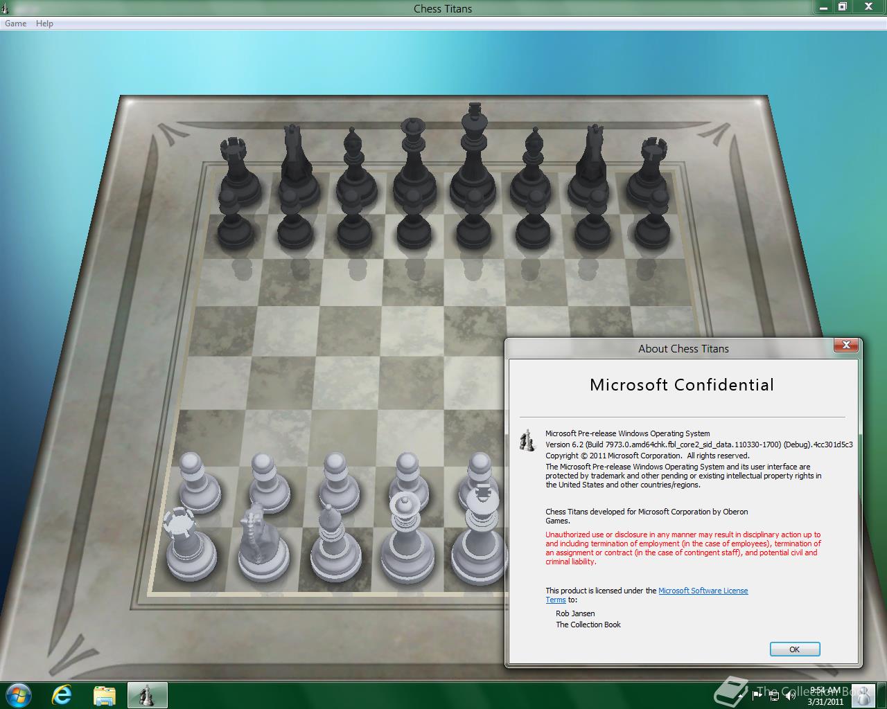Click 'Copyright © 2011 Microsoft Corporation' line
This screenshot has width=887, height=709.
[647, 456]
